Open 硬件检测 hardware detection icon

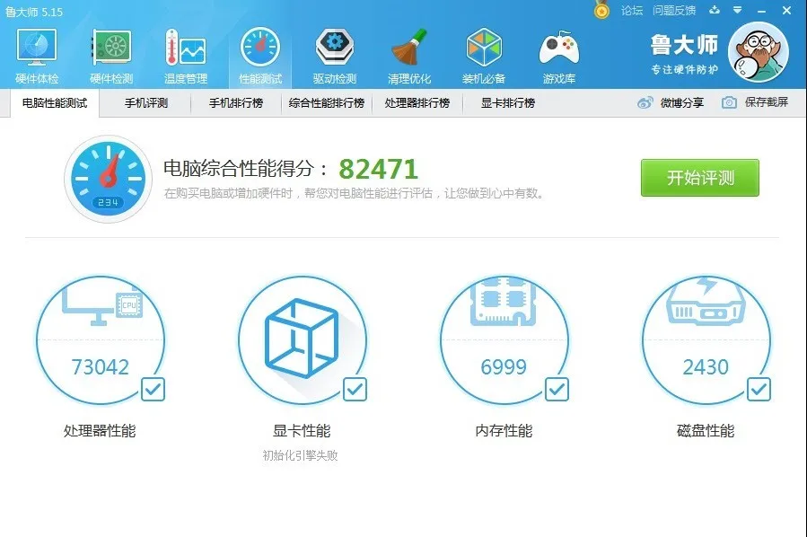click(x=111, y=56)
